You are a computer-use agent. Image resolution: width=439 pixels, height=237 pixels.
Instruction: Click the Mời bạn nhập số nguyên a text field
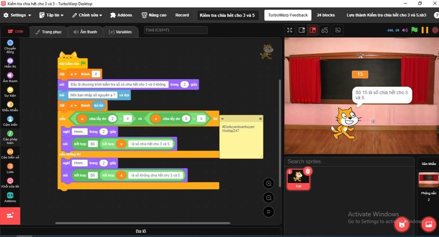click(93, 95)
